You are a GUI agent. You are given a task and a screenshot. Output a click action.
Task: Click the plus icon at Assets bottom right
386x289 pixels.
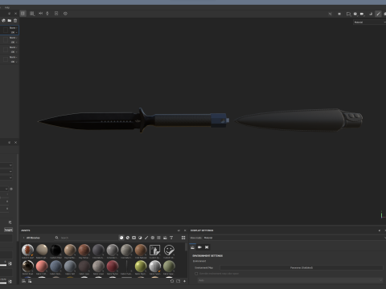[184, 281]
